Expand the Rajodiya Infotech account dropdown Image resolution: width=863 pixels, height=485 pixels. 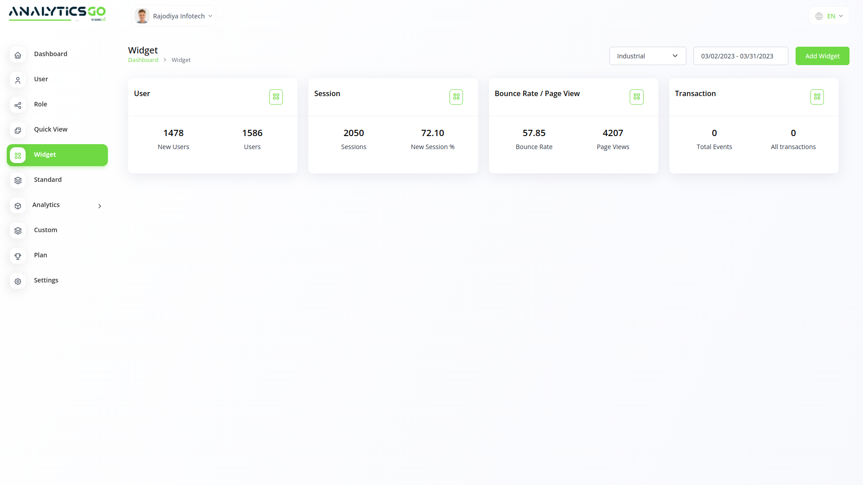pyautogui.click(x=174, y=16)
